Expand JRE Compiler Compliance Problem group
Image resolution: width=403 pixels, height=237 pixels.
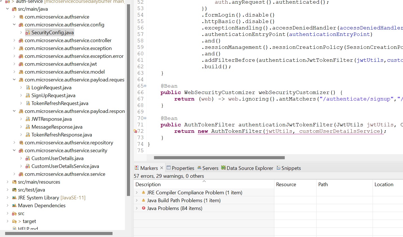click(137, 192)
